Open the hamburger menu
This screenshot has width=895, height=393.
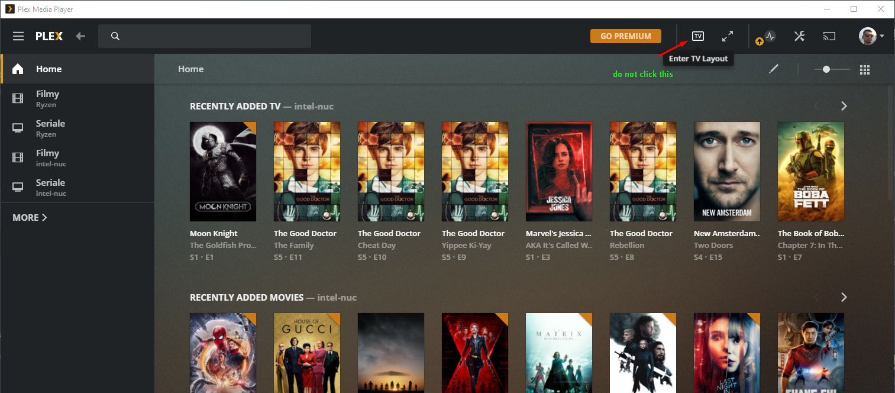[x=18, y=36]
